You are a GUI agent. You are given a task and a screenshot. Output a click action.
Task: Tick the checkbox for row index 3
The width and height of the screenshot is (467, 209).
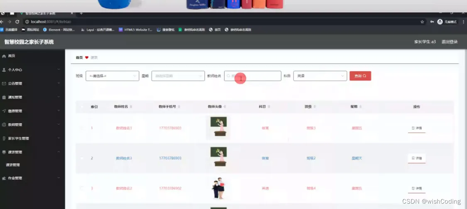click(82, 188)
